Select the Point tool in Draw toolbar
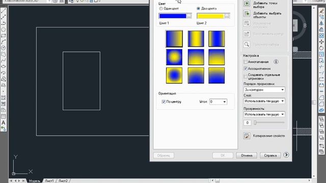 (x=4, y=91)
